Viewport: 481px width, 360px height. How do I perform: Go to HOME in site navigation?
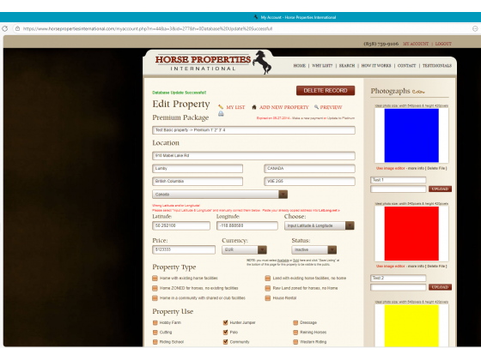[299, 65]
